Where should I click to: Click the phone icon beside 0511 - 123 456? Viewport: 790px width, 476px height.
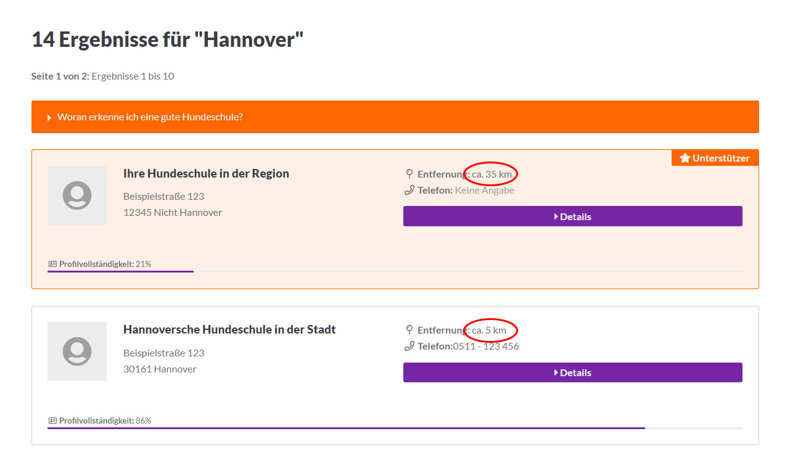(408, 346)
